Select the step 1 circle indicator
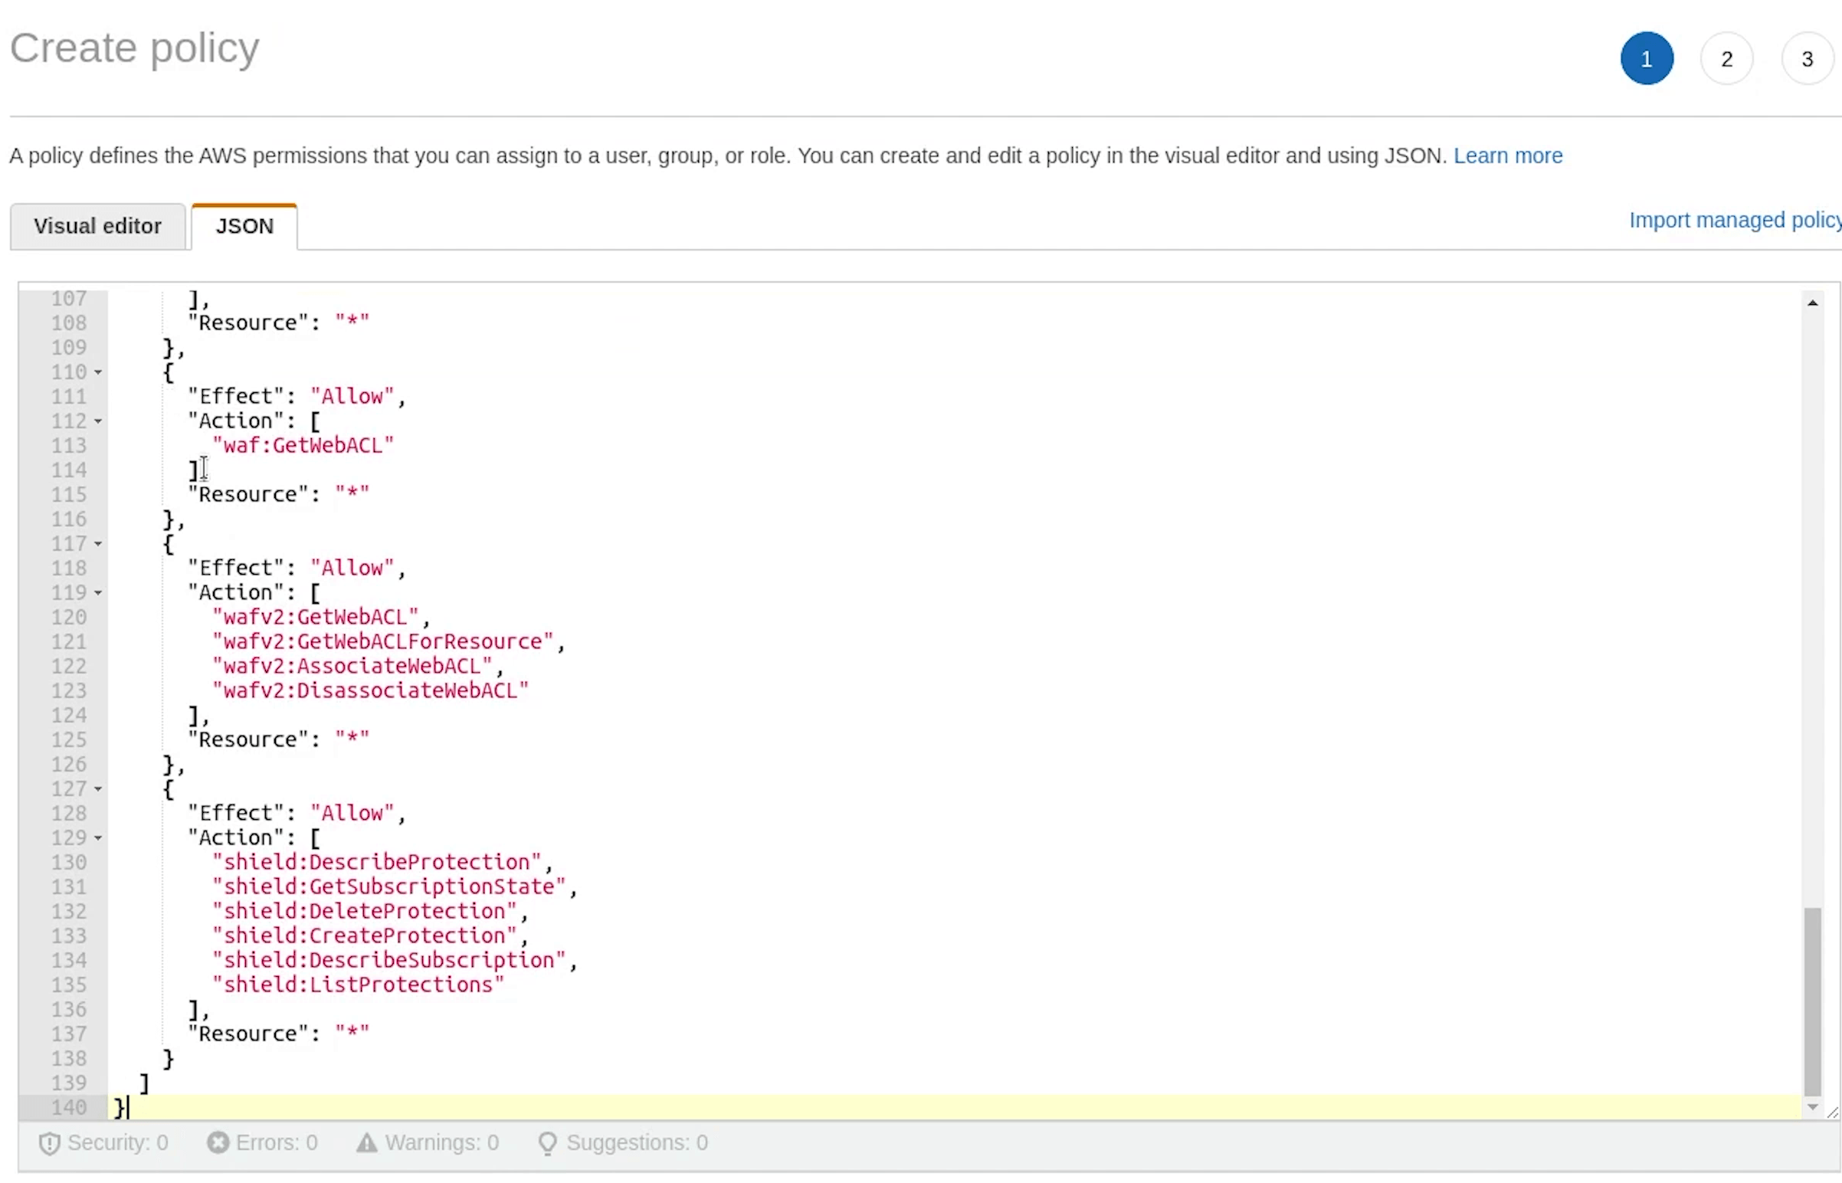Viewport: 1842px width, 1183px height. (x=1646, y=59)
